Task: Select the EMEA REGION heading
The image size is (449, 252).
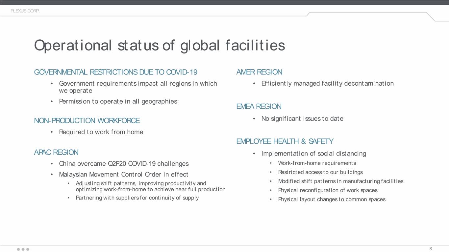Action: click(x=259, y=107)
